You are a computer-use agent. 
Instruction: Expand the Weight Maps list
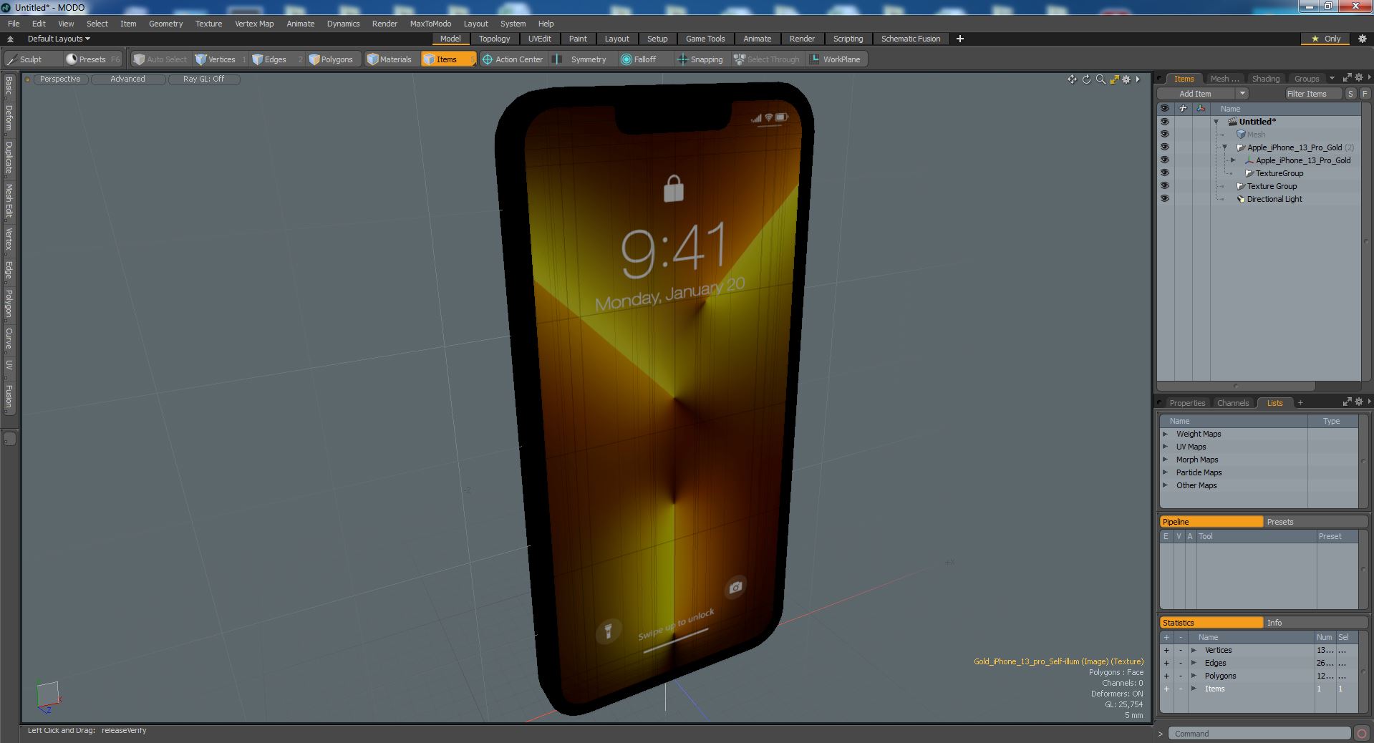(1165, 434)
